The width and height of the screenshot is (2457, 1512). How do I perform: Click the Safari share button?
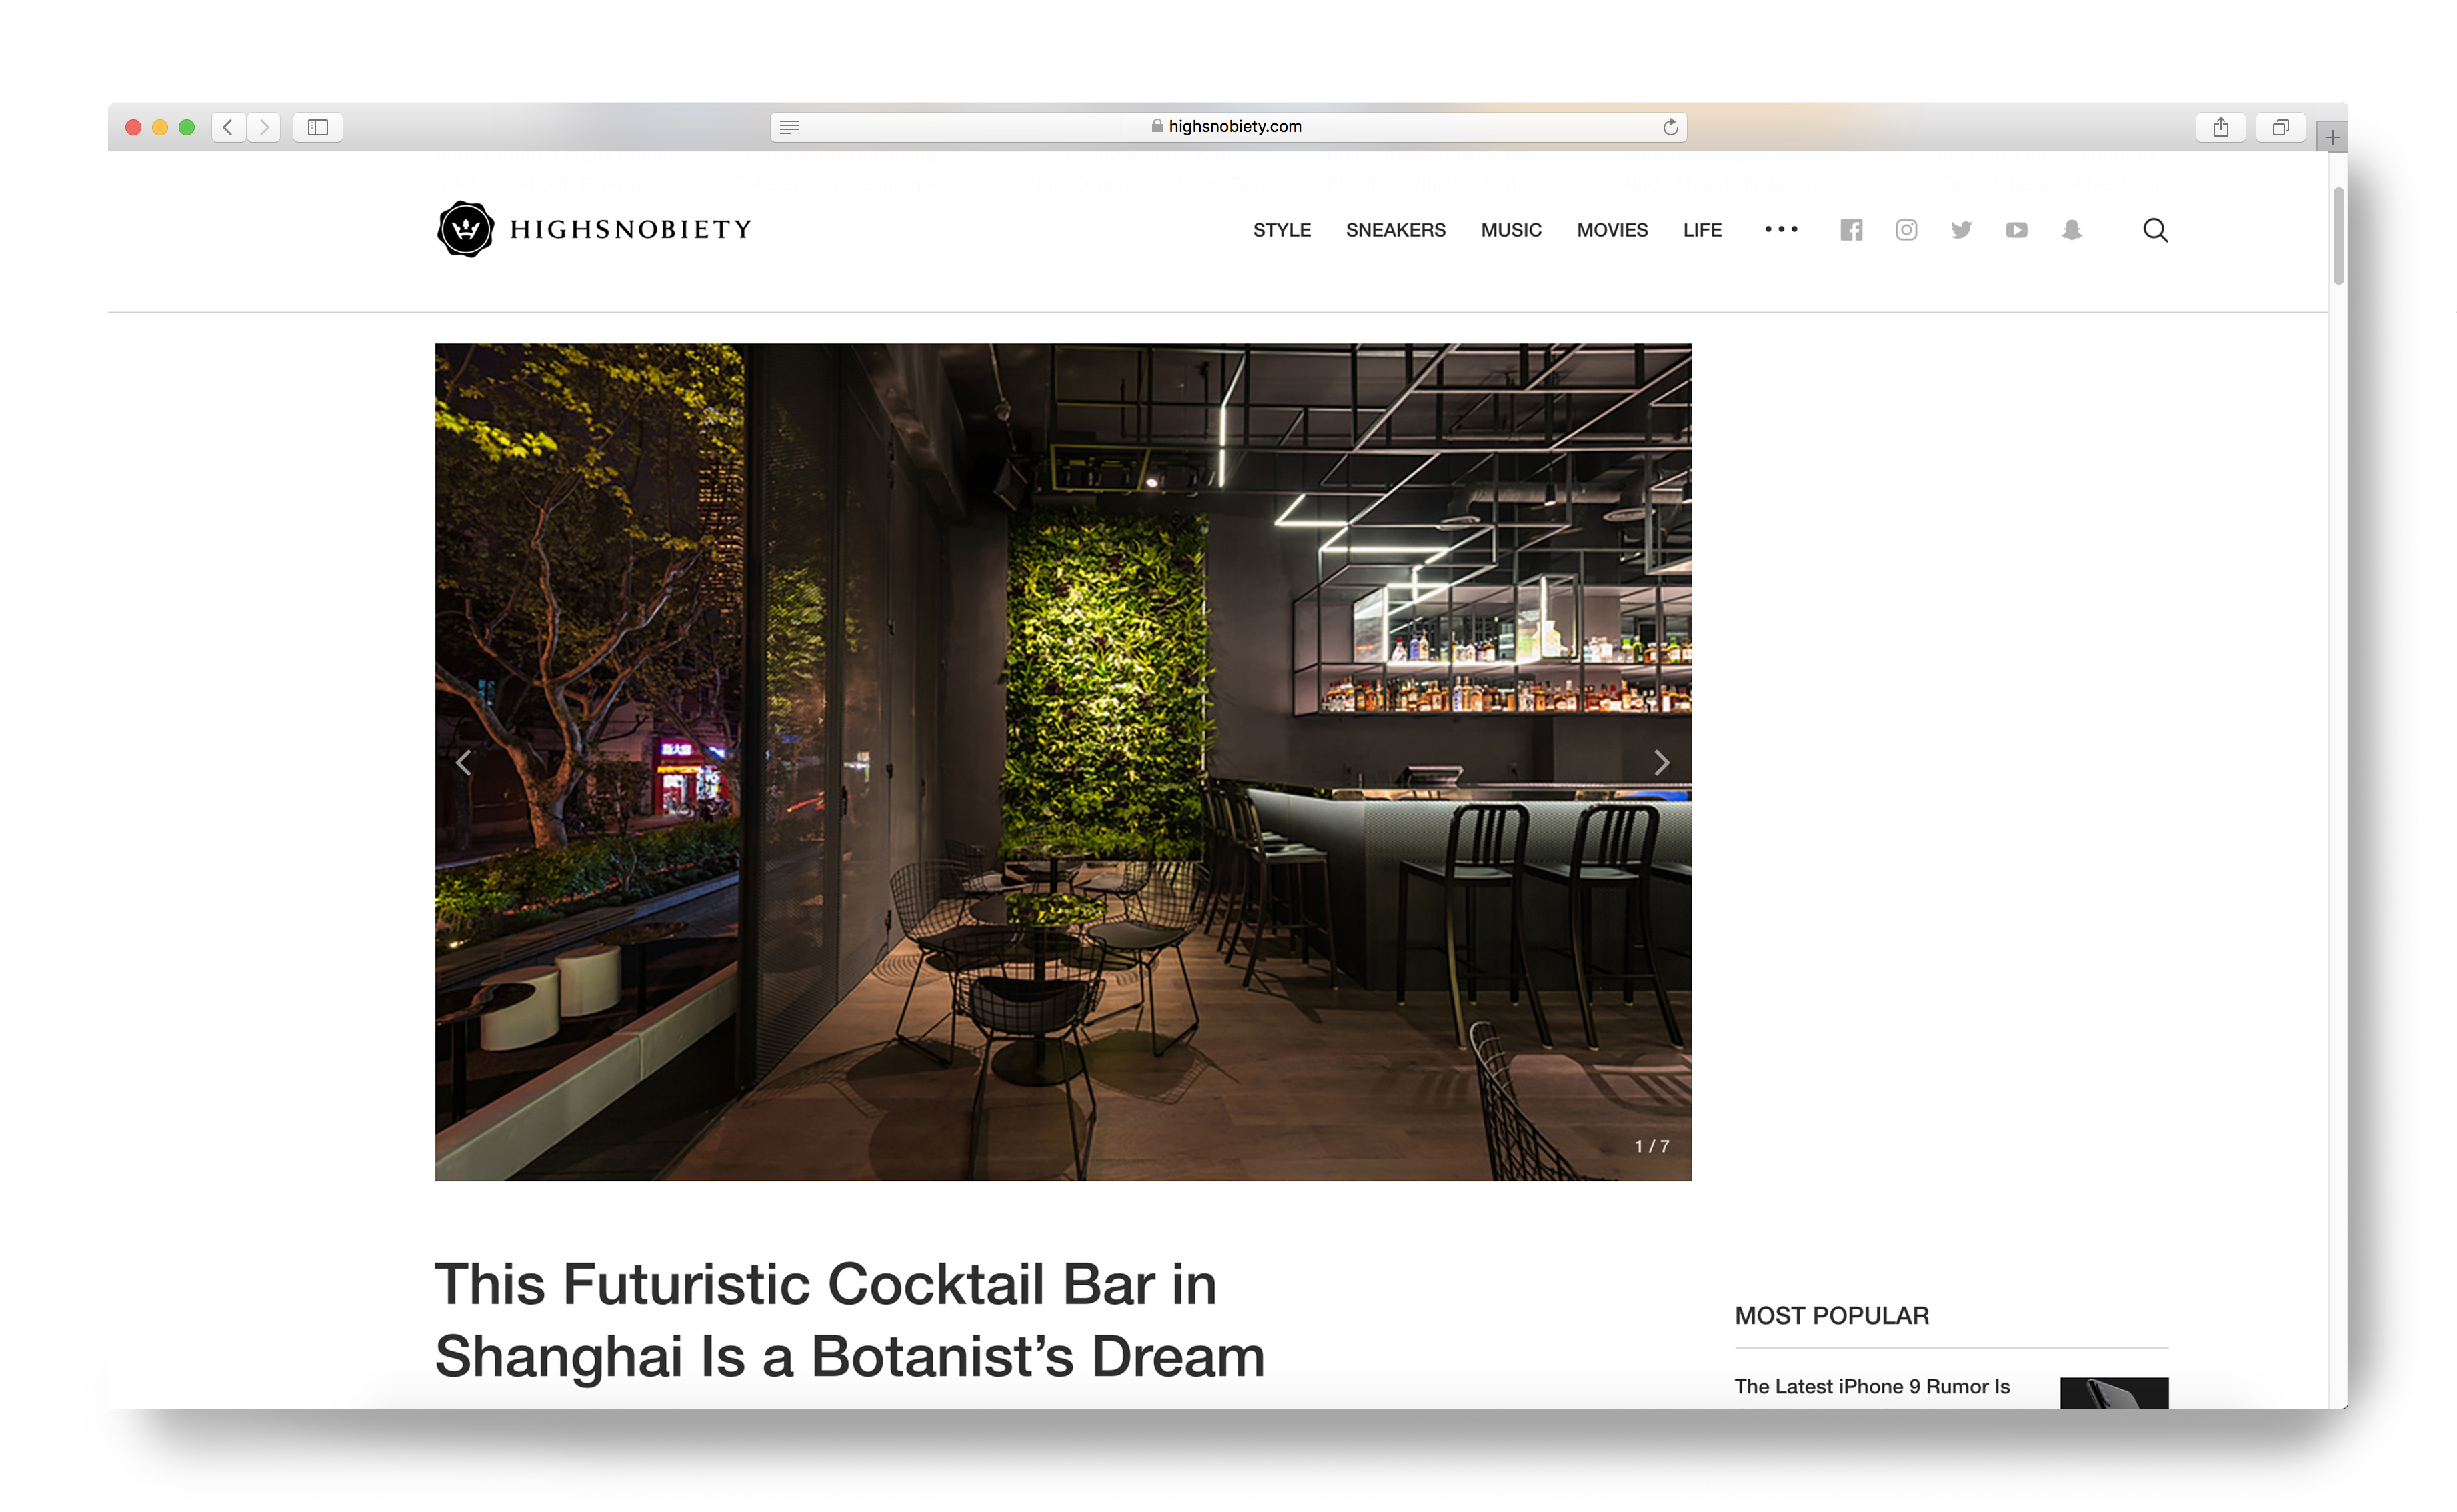pos(2220,127)
